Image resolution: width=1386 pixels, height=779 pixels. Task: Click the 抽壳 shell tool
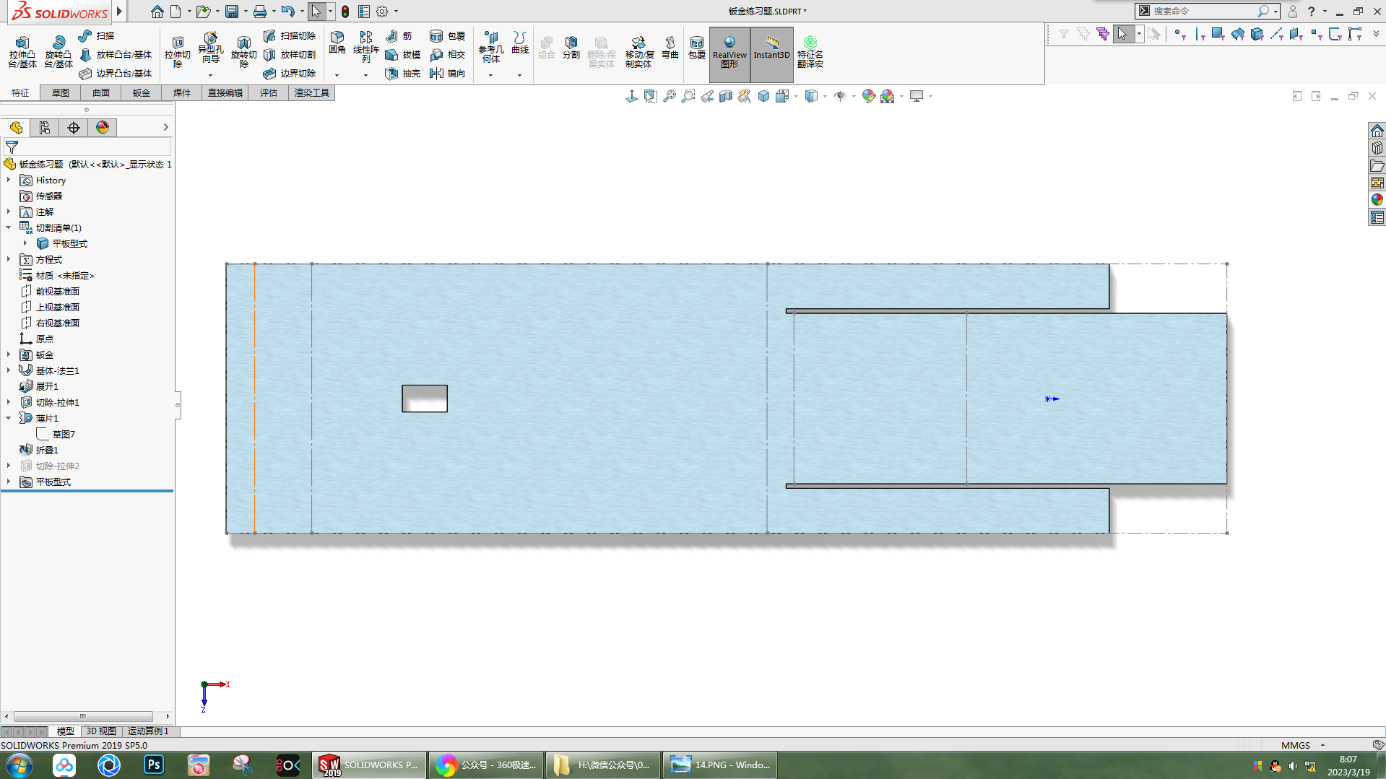pos(403,74)
